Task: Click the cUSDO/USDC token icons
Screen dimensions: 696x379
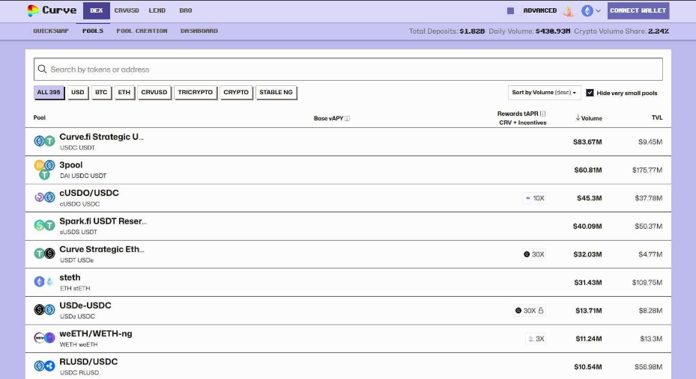Action: point(44,197)
